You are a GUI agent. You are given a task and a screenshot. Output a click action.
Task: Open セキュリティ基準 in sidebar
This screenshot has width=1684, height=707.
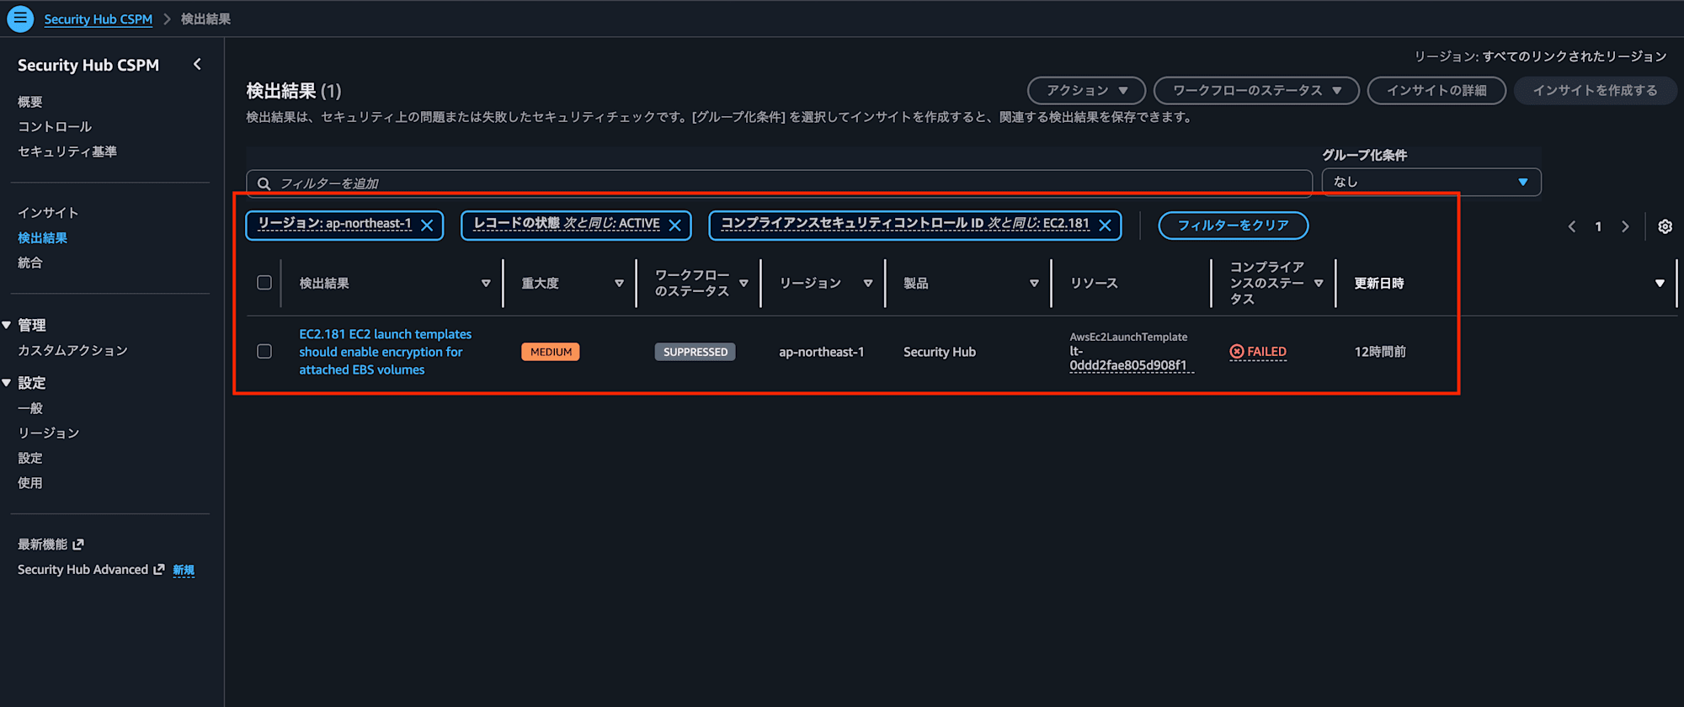tap(67, 151)
